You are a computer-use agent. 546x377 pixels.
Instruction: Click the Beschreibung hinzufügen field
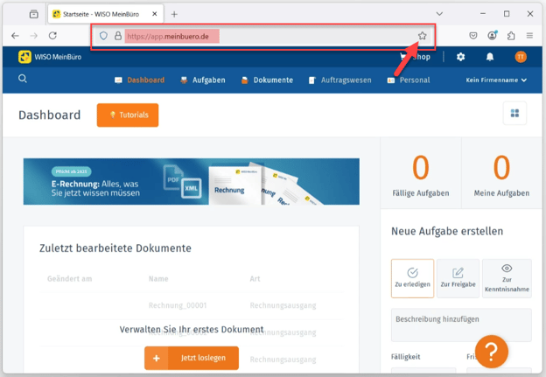click(x=460, y=325)
